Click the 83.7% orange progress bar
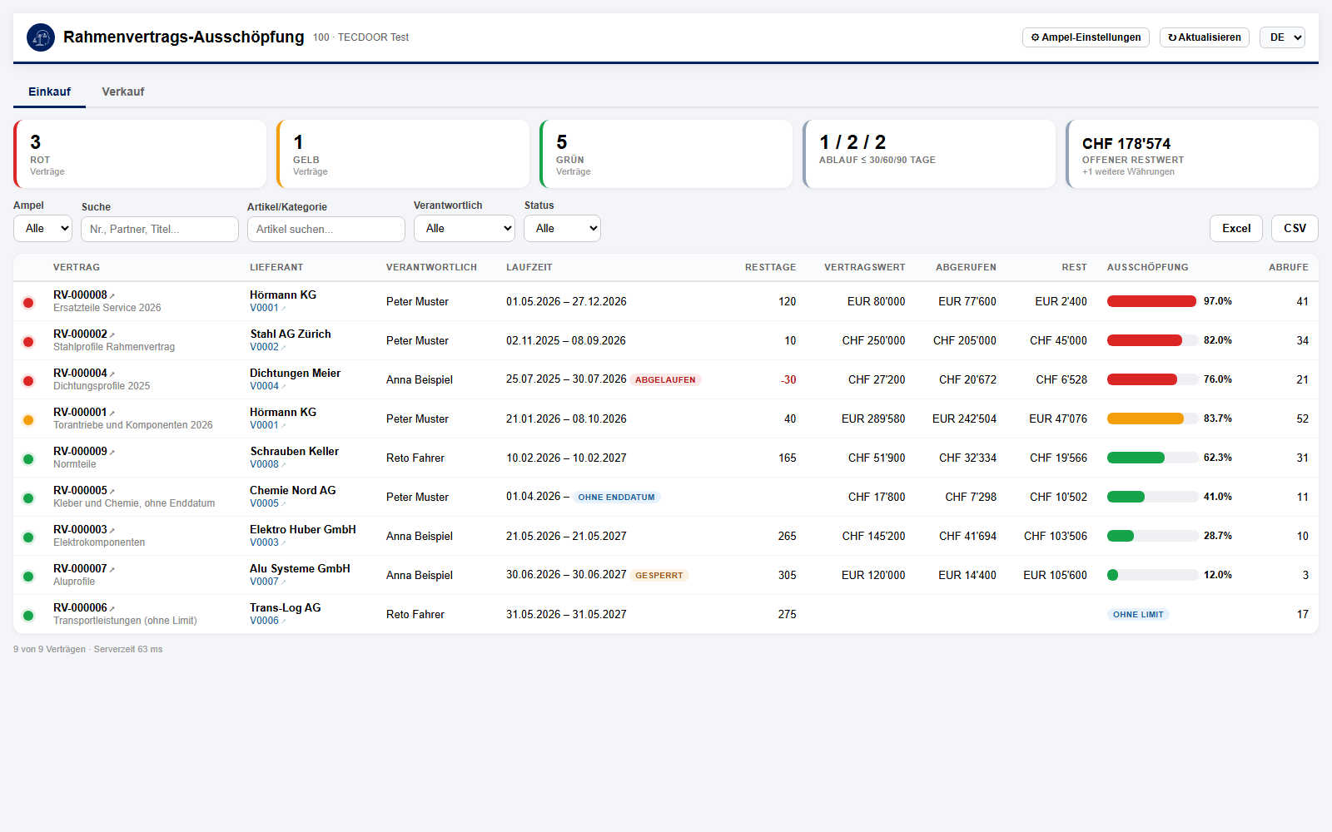 point(1152,418)
